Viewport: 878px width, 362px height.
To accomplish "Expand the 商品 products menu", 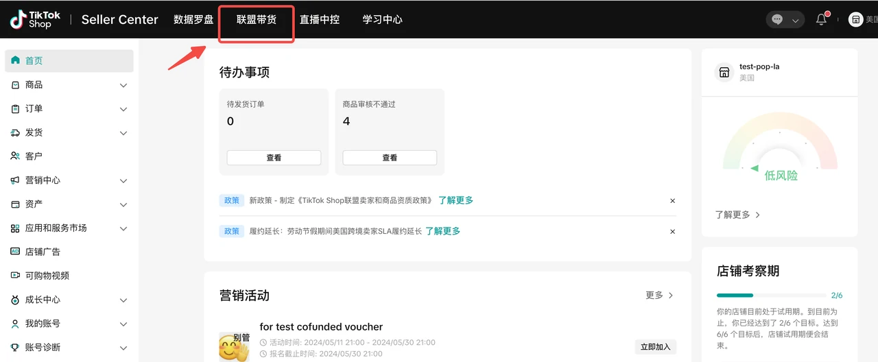I will (x=123, y=85).
